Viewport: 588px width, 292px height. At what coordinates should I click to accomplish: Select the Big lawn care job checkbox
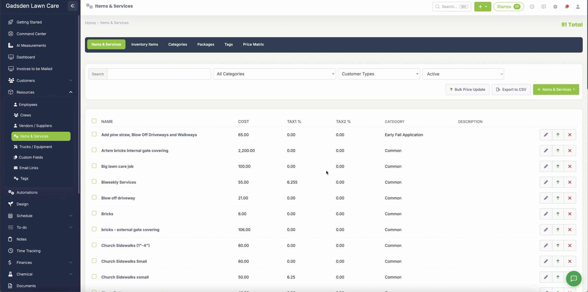click(94, 166)
